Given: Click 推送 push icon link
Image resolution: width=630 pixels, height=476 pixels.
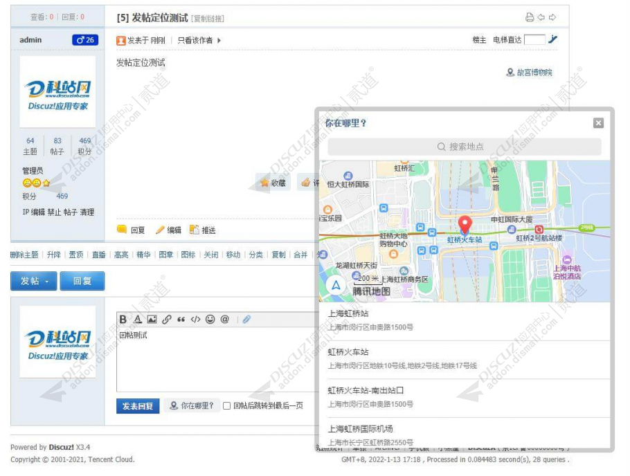Looking at the screenshot, I should 203,230.
